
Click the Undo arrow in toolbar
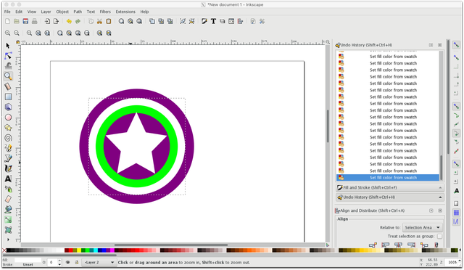69,21
